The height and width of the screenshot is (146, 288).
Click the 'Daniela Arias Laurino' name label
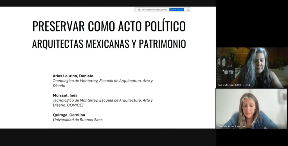coord(231,127)
